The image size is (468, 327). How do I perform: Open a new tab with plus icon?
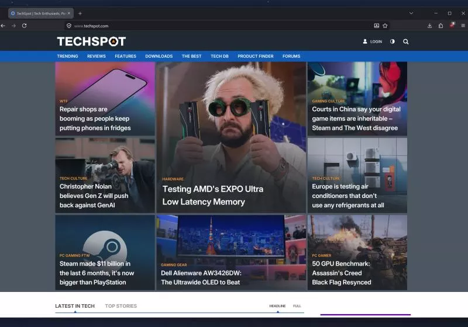pyautogui.click(x=80, y=13)
